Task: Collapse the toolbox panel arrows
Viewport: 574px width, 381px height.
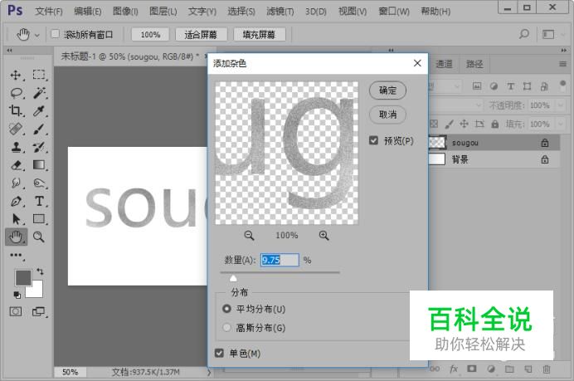Action: (x=9, y=50)
